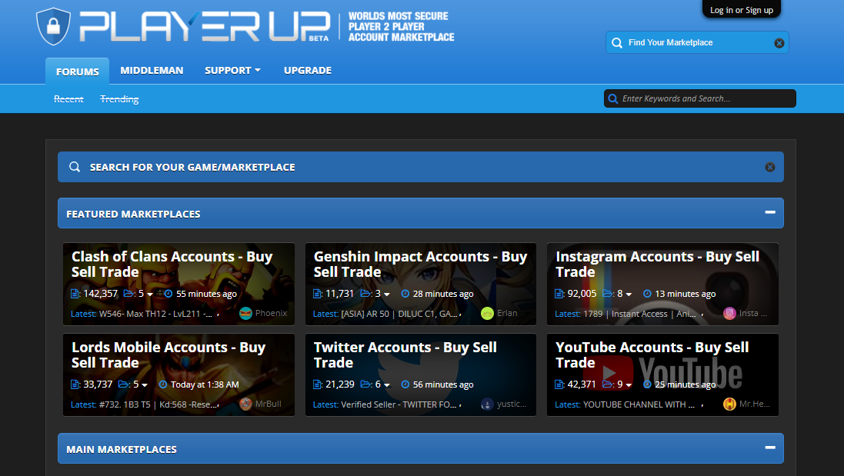
Task: Click the folder icon on Instagram card
Action: 608,294
